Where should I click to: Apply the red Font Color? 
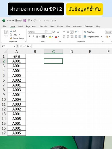(56, 36)
